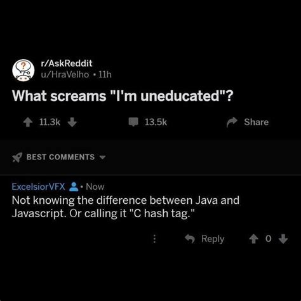
Task: Open the post title "What screams I'm uneducated"
Action: [123, 96]
